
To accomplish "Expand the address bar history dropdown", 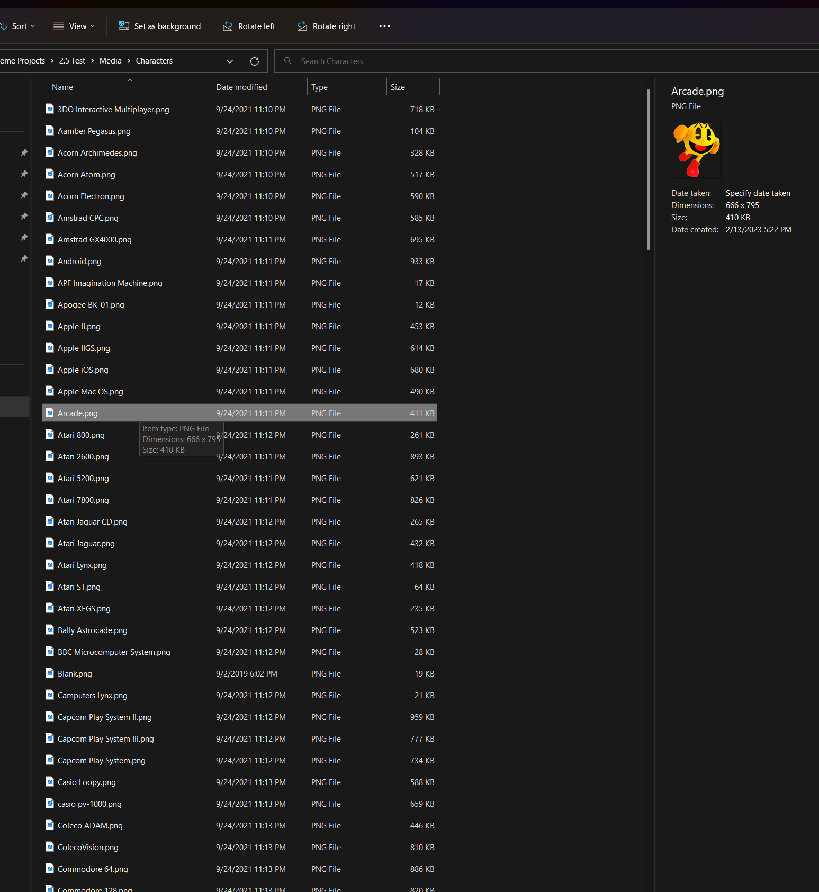I will tap(230, 61).
